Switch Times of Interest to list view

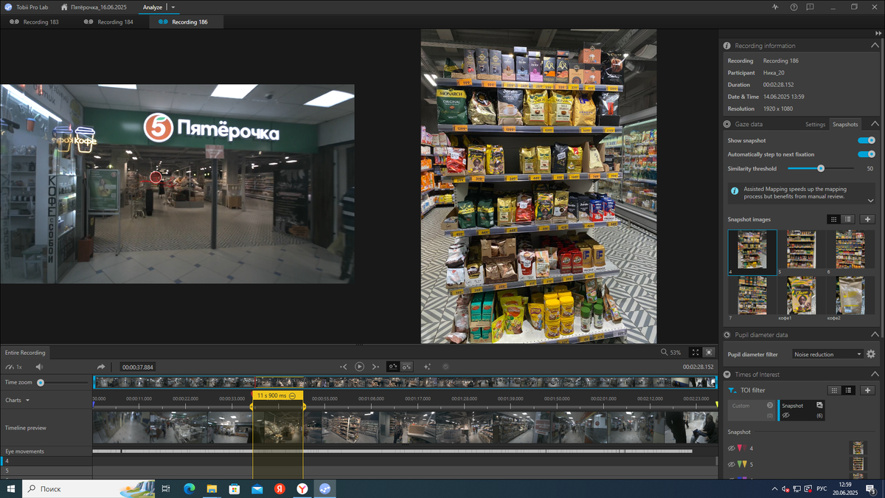[x=848, y=390]
